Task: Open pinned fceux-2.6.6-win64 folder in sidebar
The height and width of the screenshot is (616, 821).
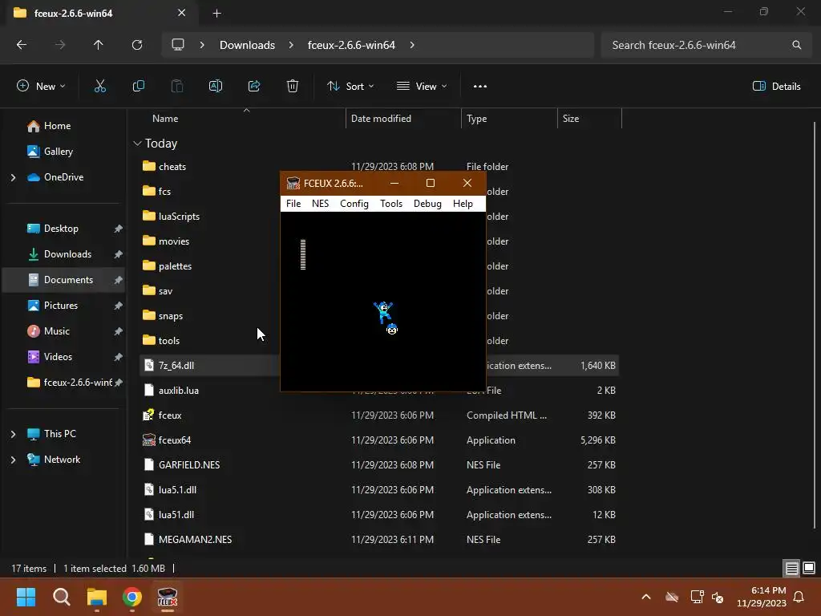Action: click(78, 383)
